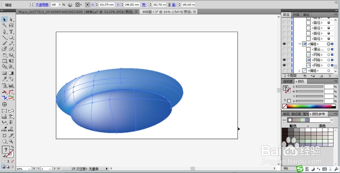The image size is (340, 173).
Task: Select the Lasso tool
Action: (x=11, y=25)
